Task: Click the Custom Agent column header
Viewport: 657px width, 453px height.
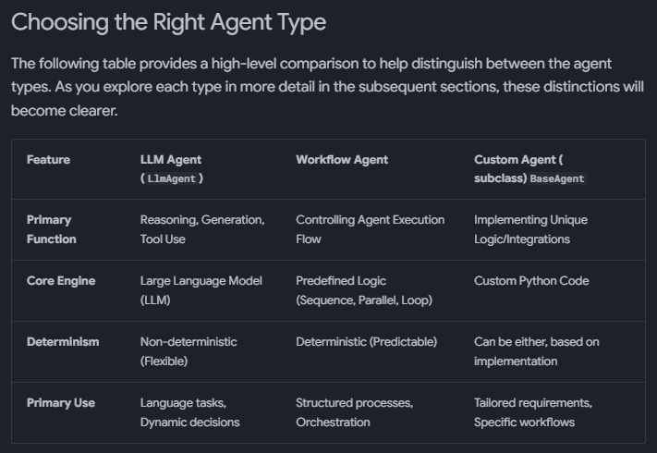Action: [x=518, y=160]
